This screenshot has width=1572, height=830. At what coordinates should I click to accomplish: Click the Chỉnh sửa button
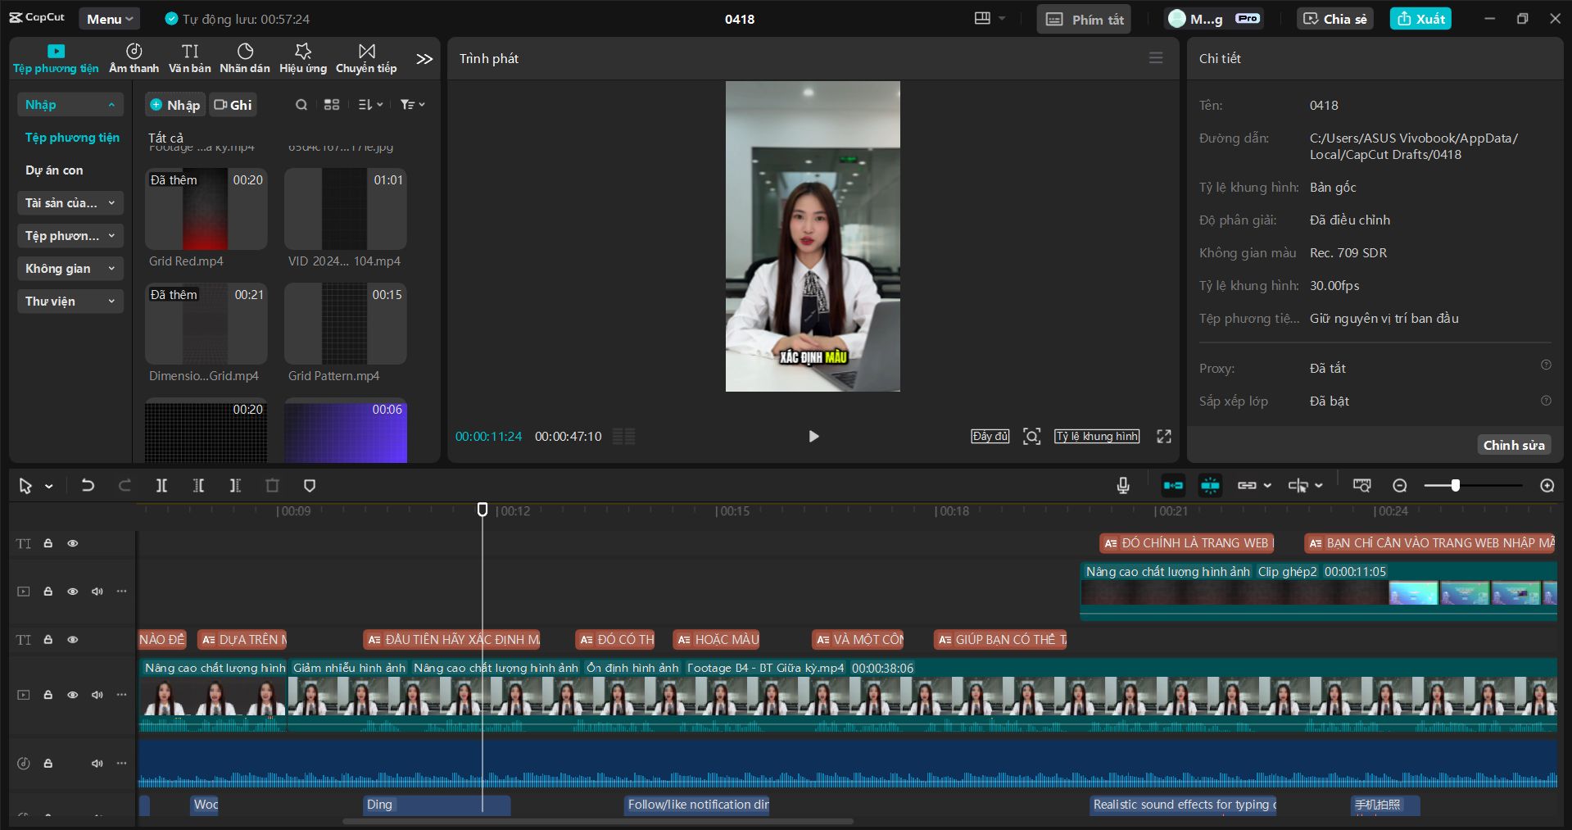click(x=1514, y=445)
